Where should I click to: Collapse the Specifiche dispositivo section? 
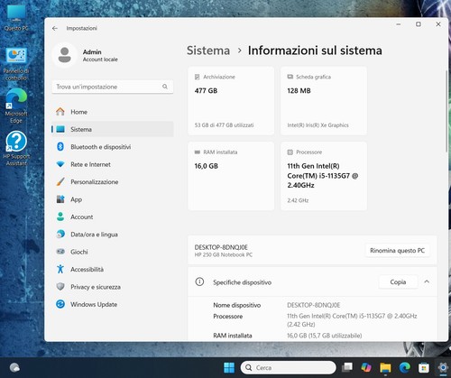(x=427, y=281)
